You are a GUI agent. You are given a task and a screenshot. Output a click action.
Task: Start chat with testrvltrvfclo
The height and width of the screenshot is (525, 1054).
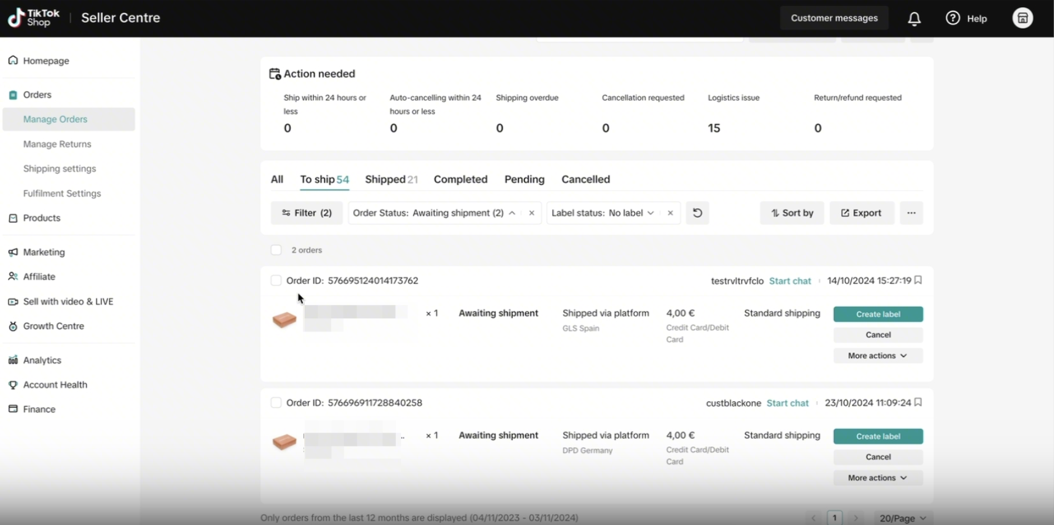pyautogui.click(x=790, y=281)
